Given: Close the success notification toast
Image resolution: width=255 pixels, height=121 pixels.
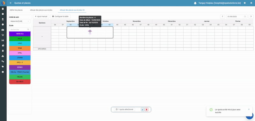Looking at the screenshot, I should 249,109.
